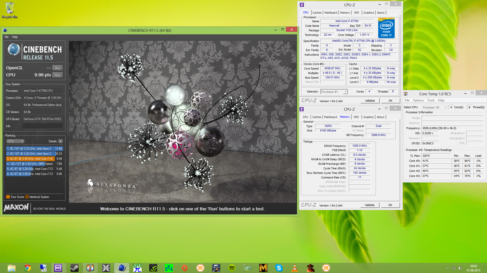Click the network icon in system tray
The image size is (487, 273).
pyautogui.click(x=454, y=268)
